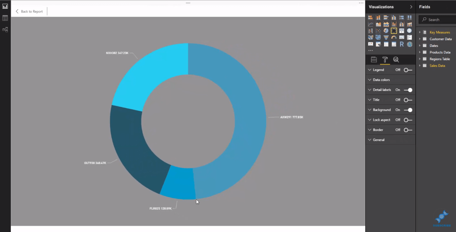
Task: Select the Scatter chart visualization
Action: [x=378, y=31]
